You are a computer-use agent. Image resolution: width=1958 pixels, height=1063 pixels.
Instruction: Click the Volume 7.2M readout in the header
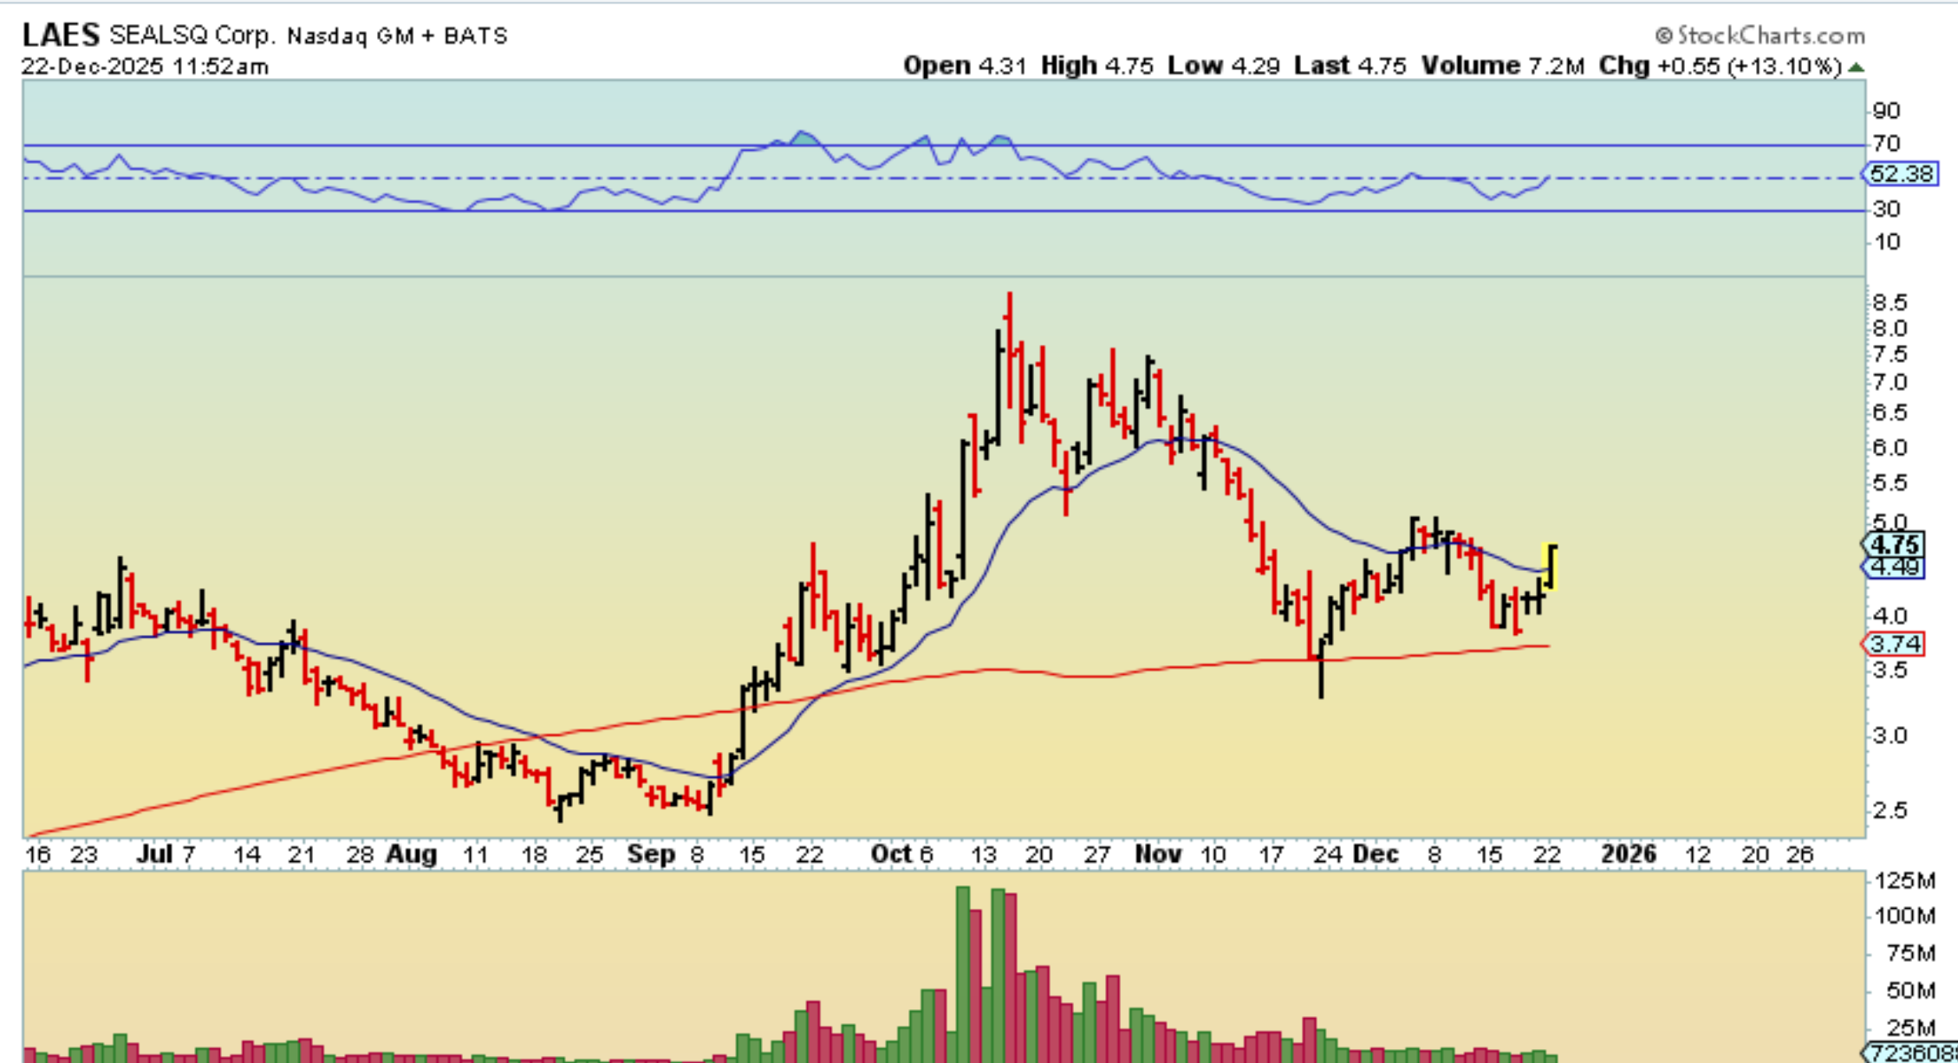click(1502, 66)
